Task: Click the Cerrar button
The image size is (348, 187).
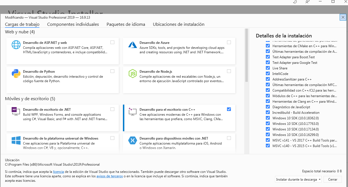Action: tap(333, 179)
